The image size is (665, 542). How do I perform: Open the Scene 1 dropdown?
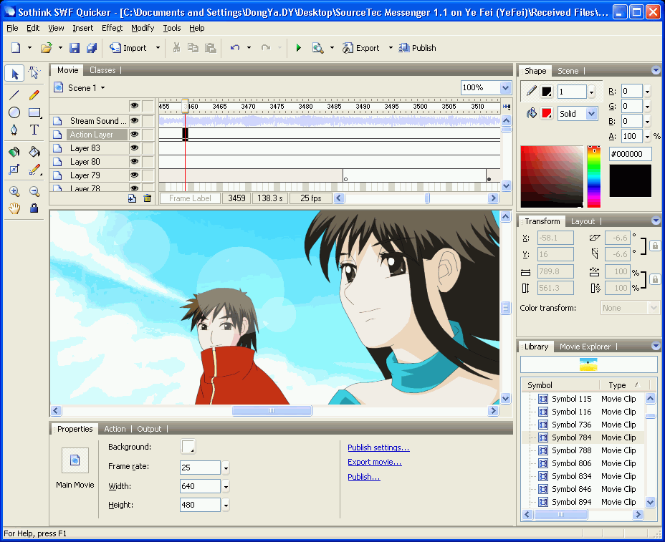103,88
